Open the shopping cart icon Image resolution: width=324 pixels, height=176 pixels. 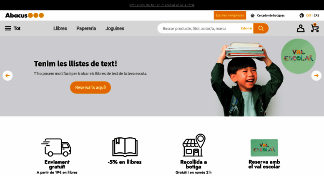pos(315,28)
